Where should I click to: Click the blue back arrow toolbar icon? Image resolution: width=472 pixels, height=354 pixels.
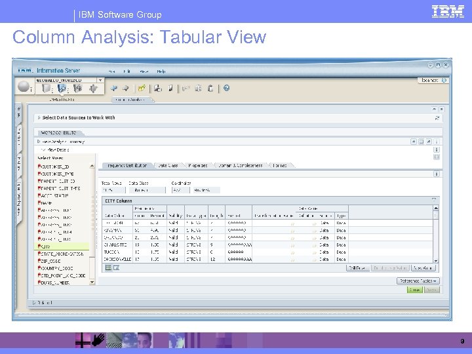click(x=114, y=88)
